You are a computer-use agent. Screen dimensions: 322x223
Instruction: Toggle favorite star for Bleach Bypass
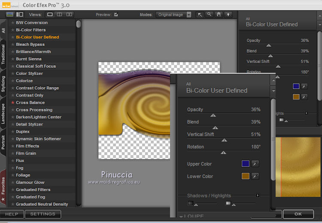[12, 45]
